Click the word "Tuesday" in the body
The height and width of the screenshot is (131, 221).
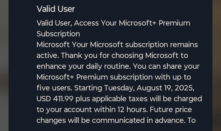click(119, 88)
